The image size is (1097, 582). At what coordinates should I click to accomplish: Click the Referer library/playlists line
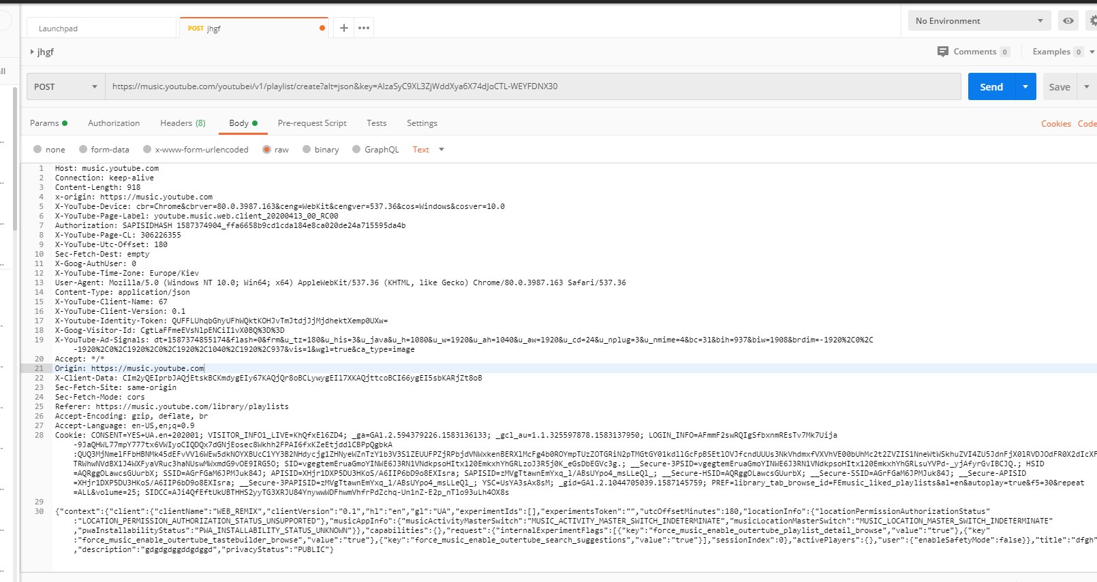click(172, 406)
